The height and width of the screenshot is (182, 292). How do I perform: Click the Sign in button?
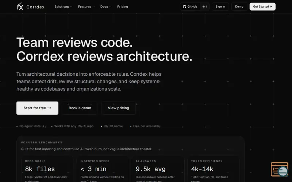220,7
